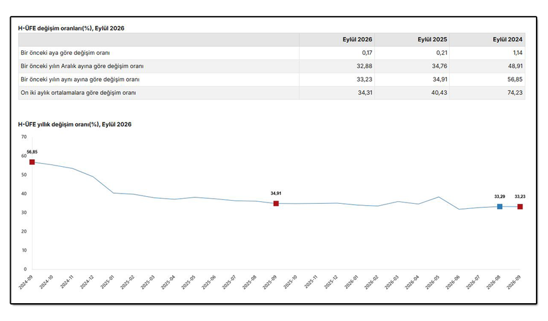Click the x-axis label 2025-01
Viewport: 548px width, 321px height.
coord(107,282)
